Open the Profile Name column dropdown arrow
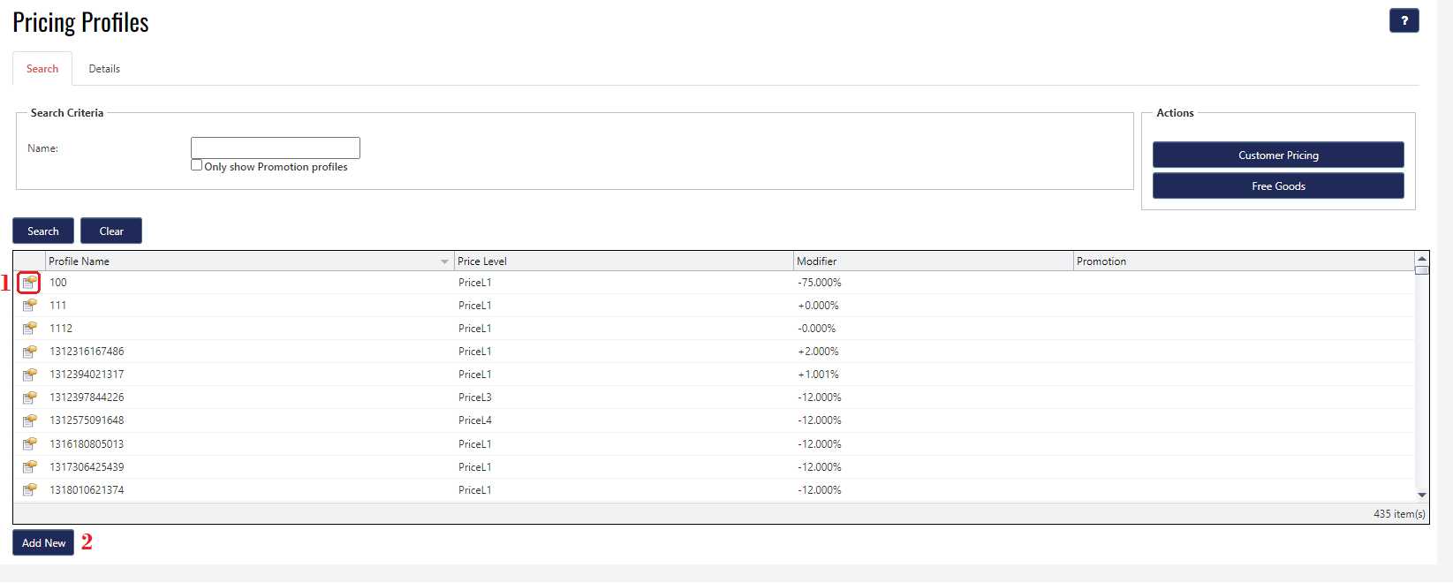Image resolution: width=1453 pixels, height=583 pixels. click(444, 261)
